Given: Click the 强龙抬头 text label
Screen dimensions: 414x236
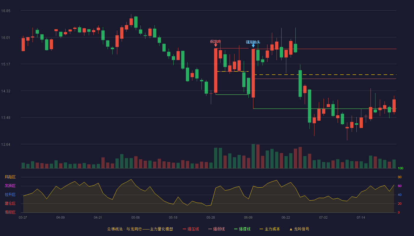Looking at the screenshot, I should [253, 42].
